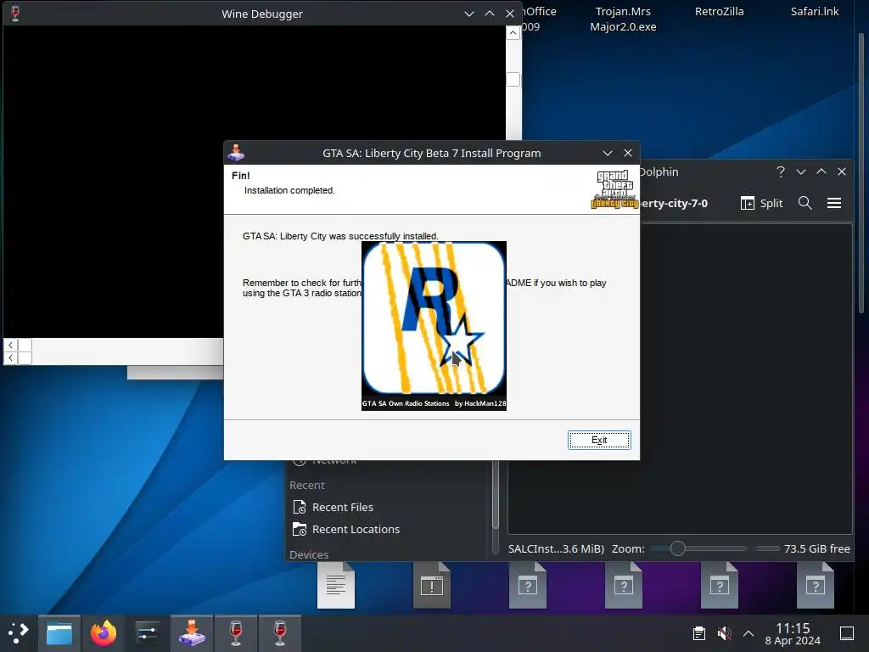The height and width of the screenshot is (652, 869).
Task: Click the Dolphin help question mark icon
Action: 781,171
